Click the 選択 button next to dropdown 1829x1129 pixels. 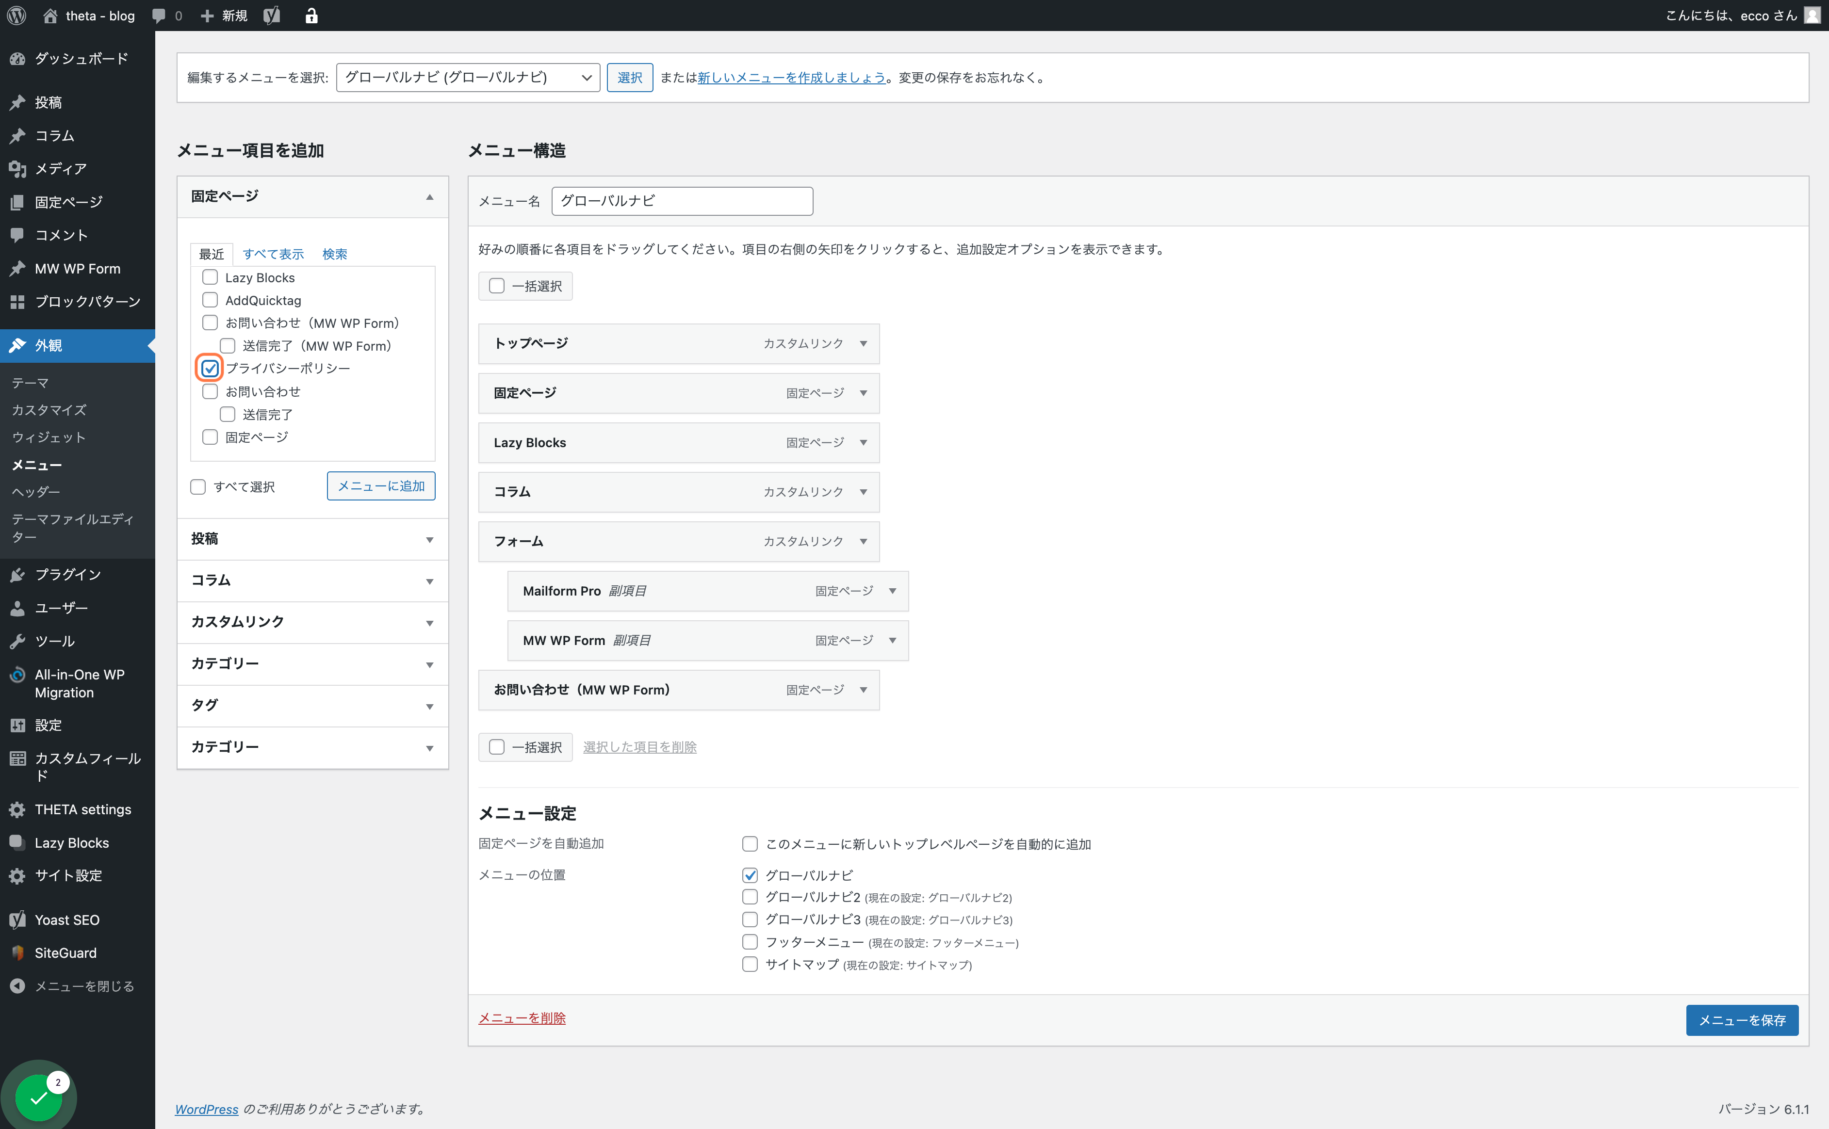pyautogui.click(x=630, y=78)
